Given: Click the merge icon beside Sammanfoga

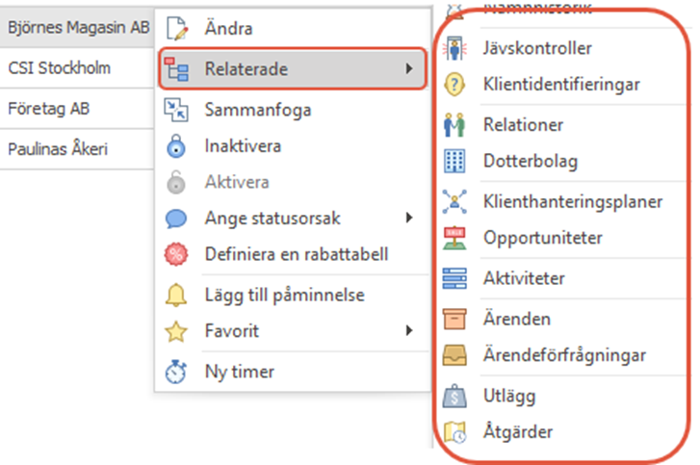Looking at the screenshot, I should click(x=176, y=111).
